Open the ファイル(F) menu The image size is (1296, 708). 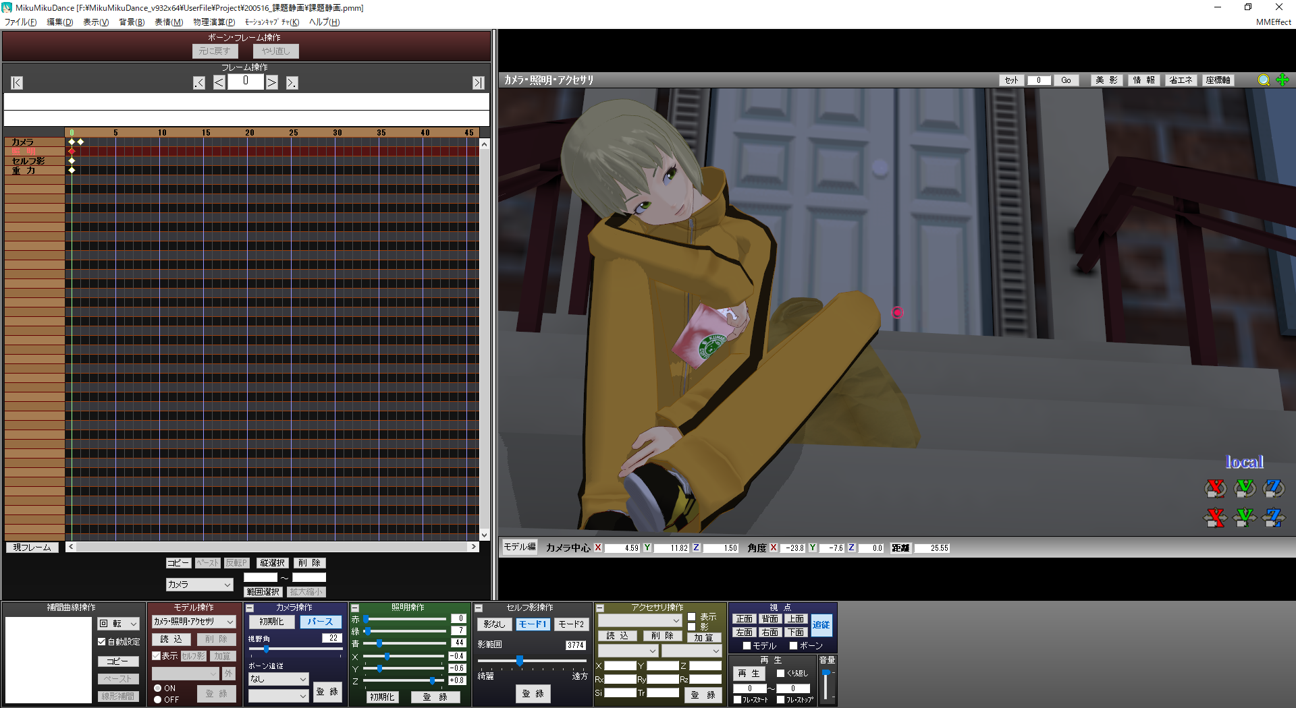tap(21, 22)
